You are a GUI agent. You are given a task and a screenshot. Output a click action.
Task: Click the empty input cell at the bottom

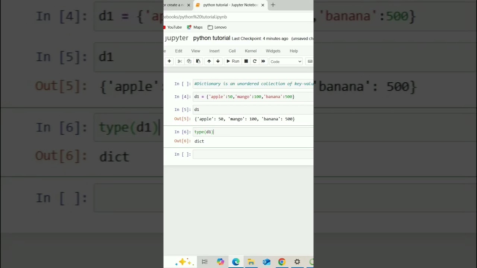point(253,154)
